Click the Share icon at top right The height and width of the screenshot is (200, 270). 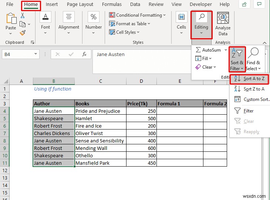click(x=244, y=4)
